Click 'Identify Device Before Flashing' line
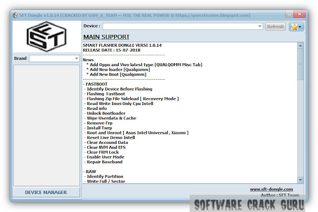318x212 pixels. pos(119,89)
